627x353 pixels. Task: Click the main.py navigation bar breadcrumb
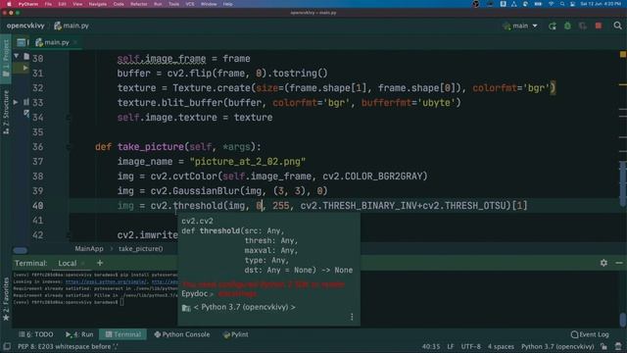click(72, 25)
